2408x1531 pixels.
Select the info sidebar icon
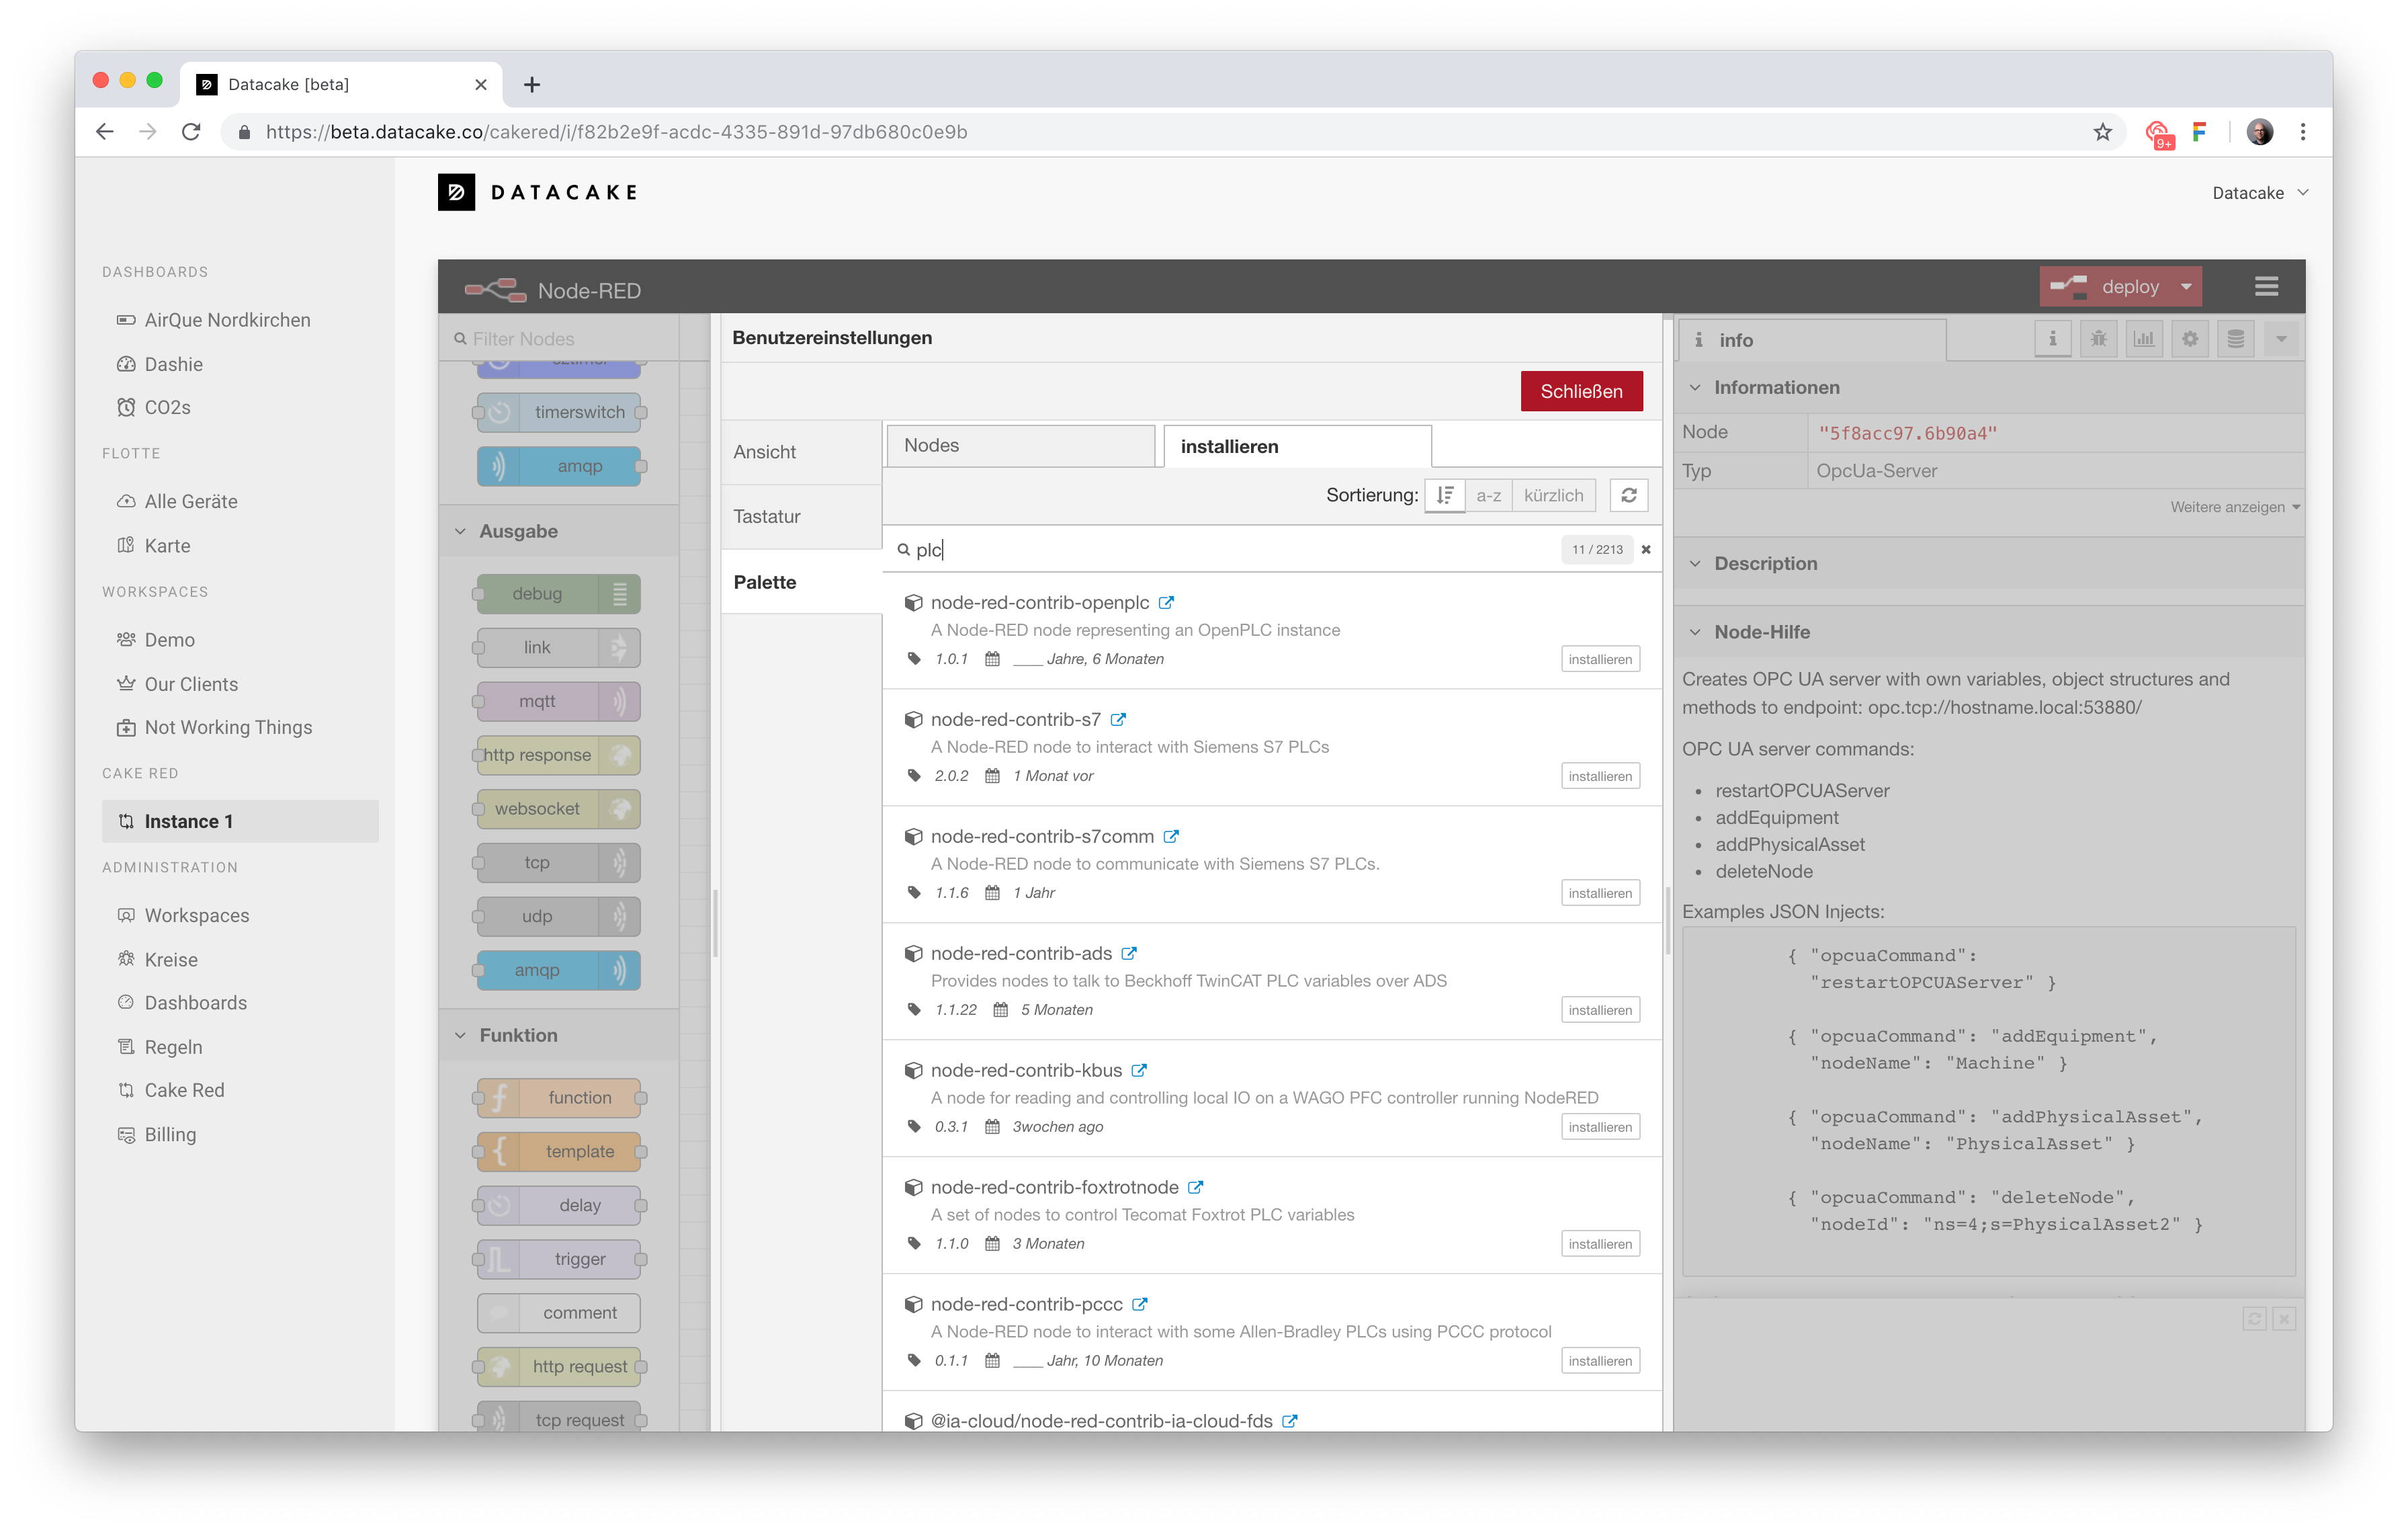click(2053, 338)
